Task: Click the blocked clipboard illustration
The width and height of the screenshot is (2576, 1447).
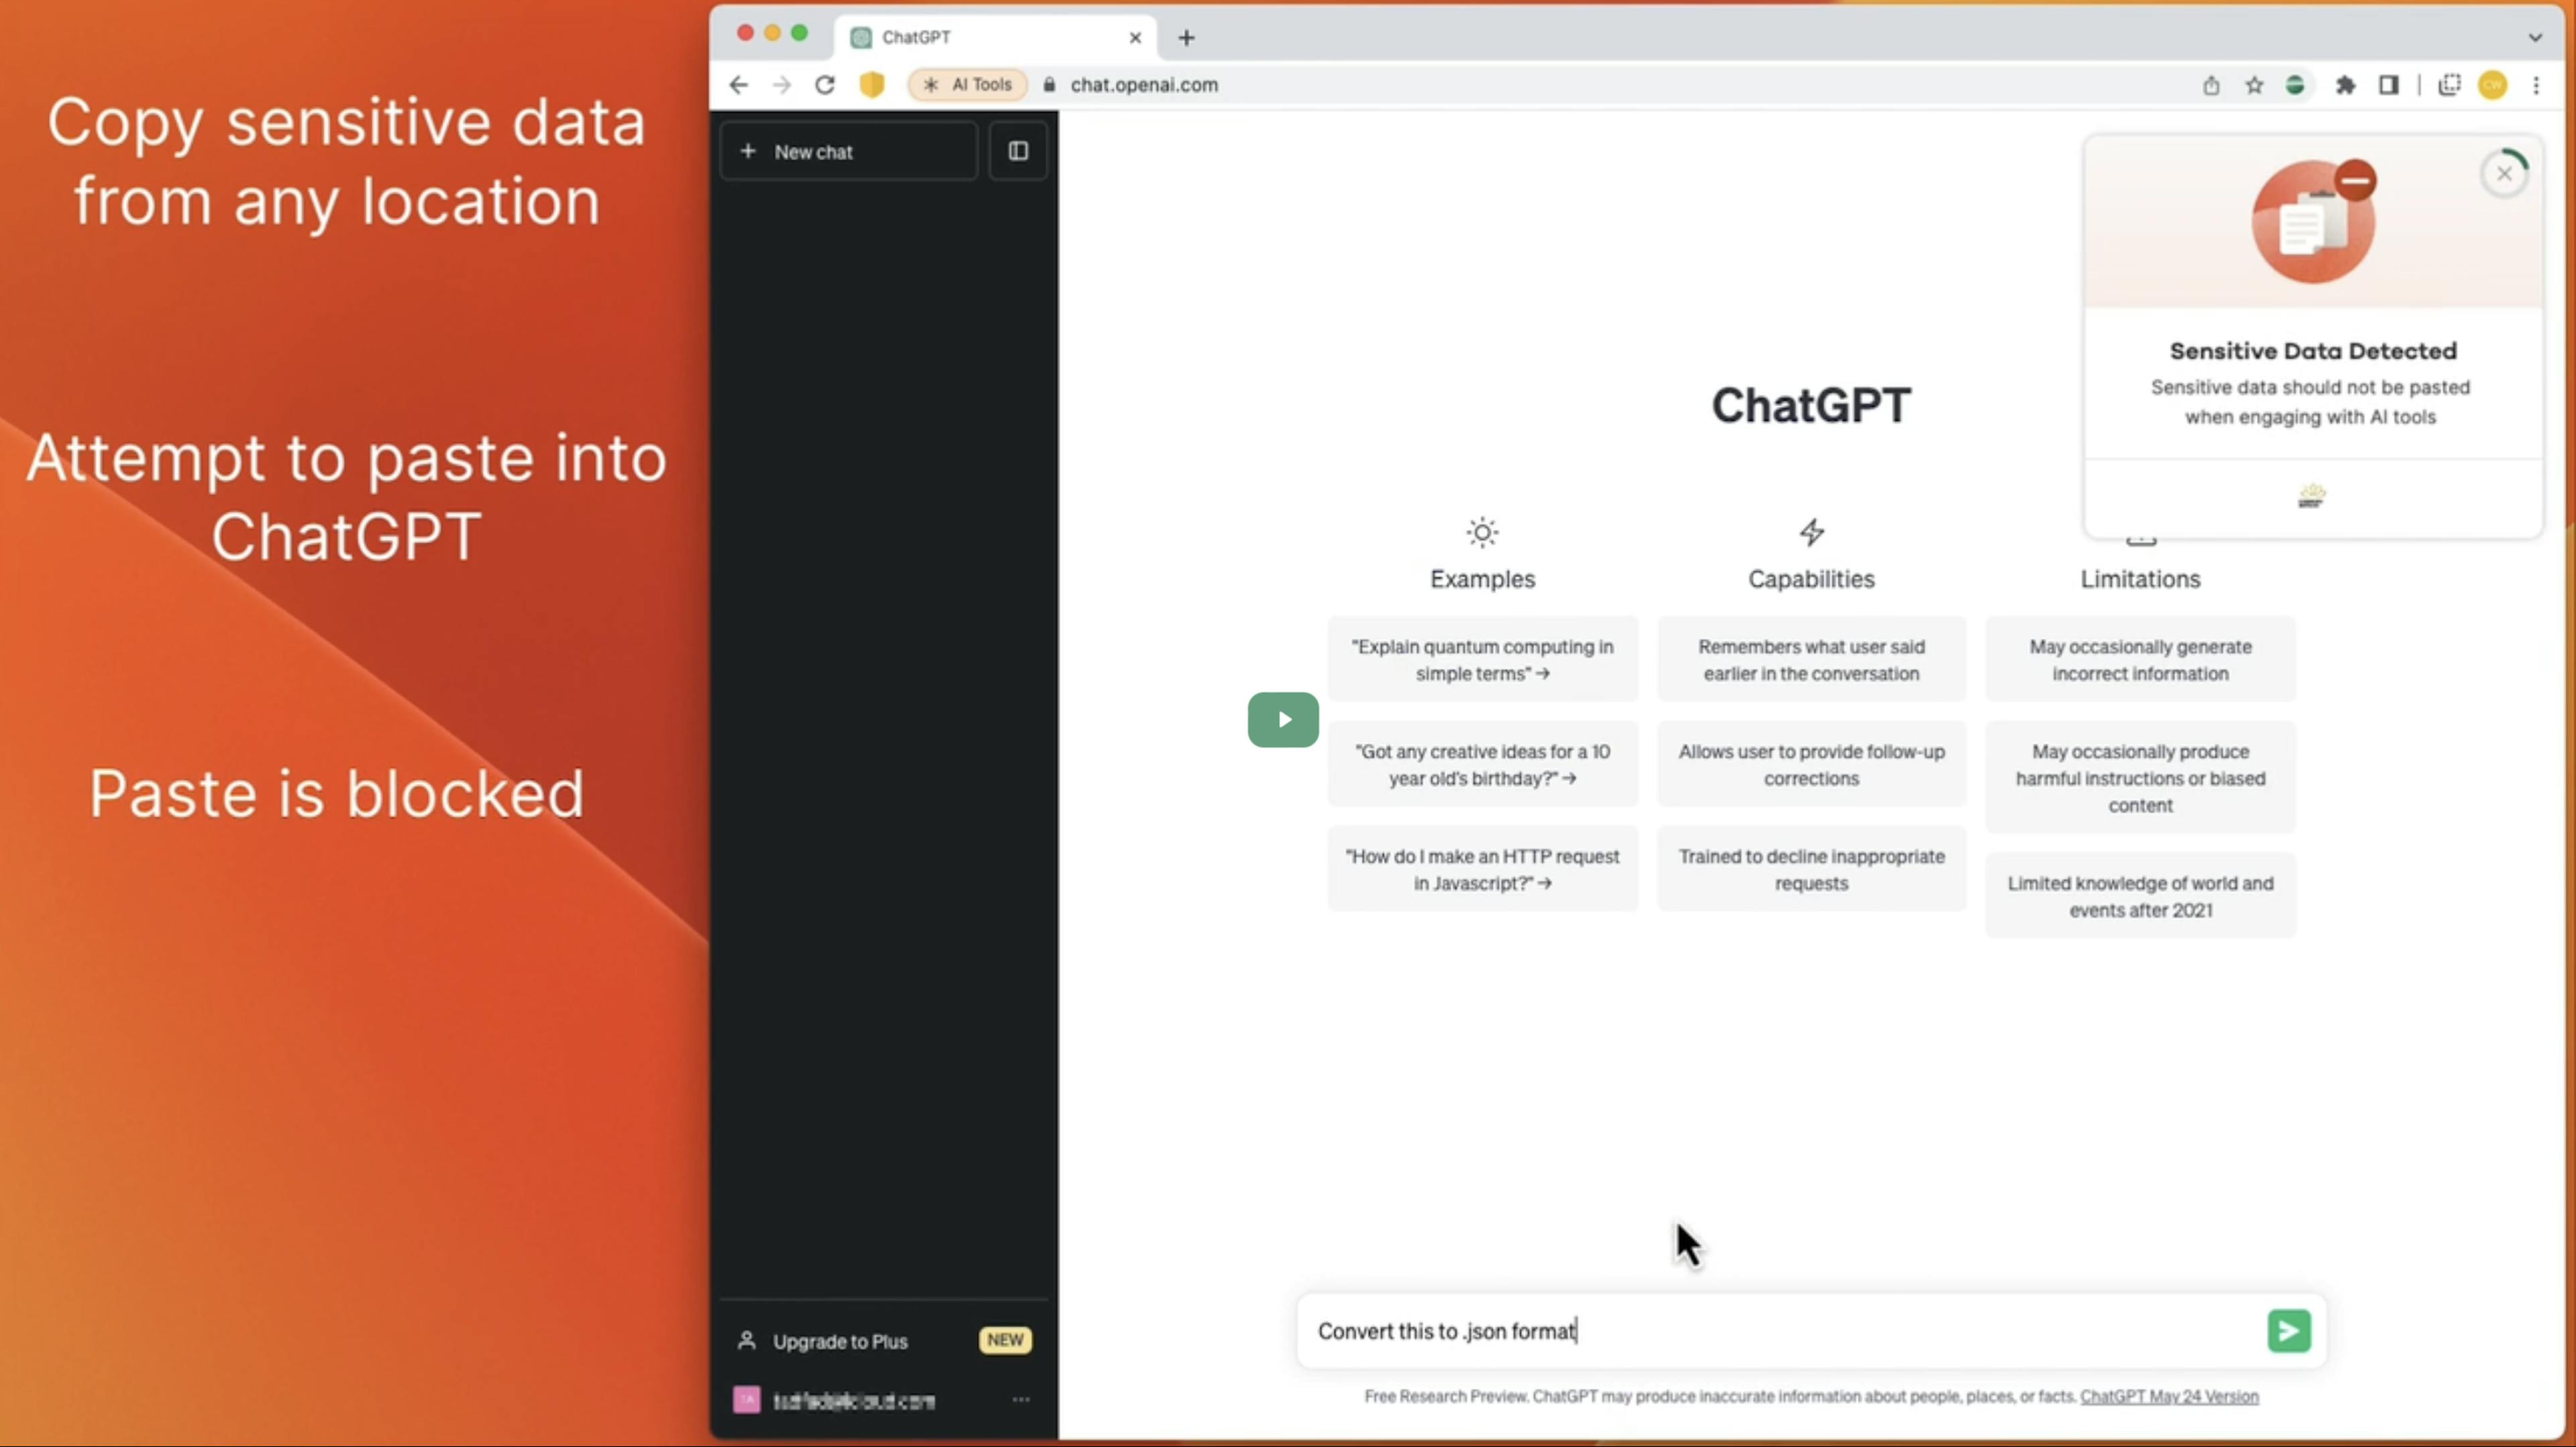Action: 2313,220
